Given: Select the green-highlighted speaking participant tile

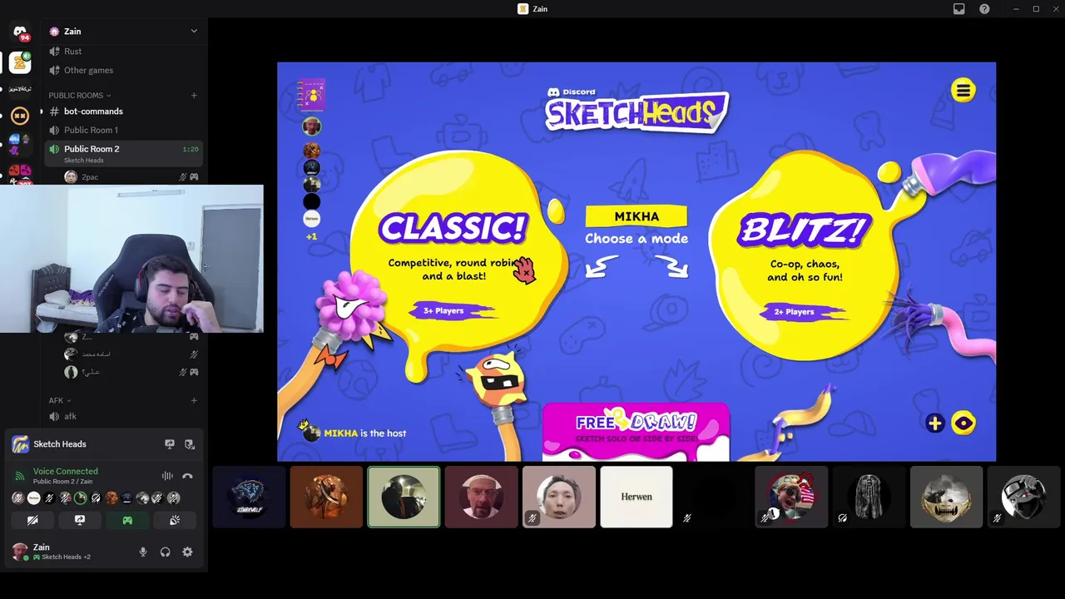Looking at the screenshot, I should point(404,497).
